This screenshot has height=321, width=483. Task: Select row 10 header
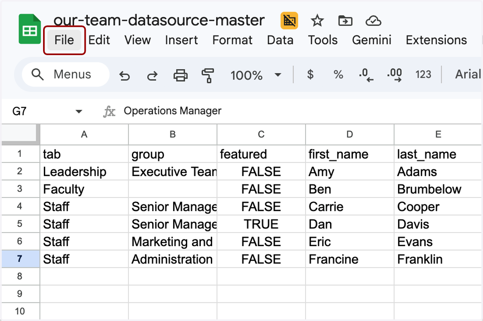click(20, 311)
